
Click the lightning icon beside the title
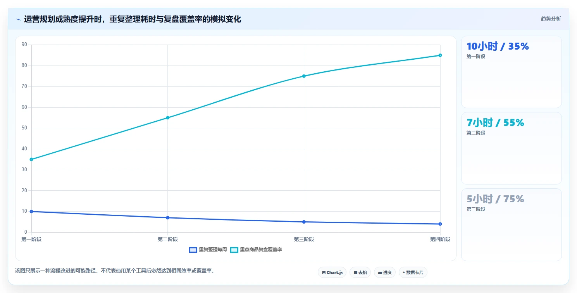[18, 19]
